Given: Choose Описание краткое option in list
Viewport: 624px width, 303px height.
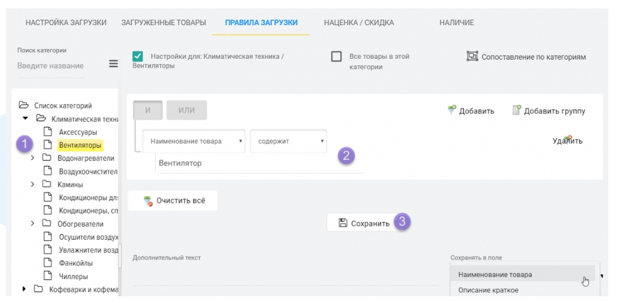Looking at the screenshot, I should [523, 290].
